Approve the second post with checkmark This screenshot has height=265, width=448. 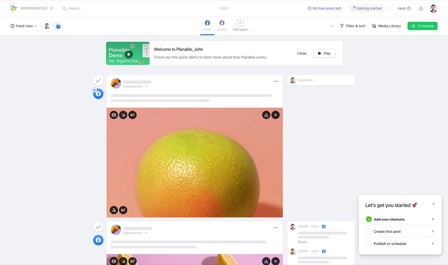click(x=98, y=227)
